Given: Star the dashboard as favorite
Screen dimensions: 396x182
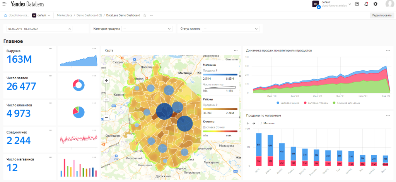Looking at the screenshot, I should click(145, 15).
